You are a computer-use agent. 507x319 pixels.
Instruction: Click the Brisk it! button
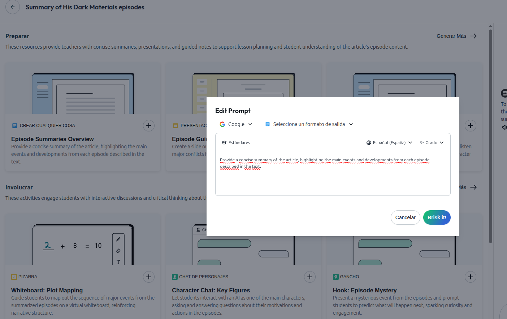coord(437,217)
